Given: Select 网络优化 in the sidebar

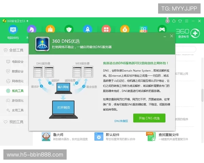Looking at the screenshot, I should [14, 81].
